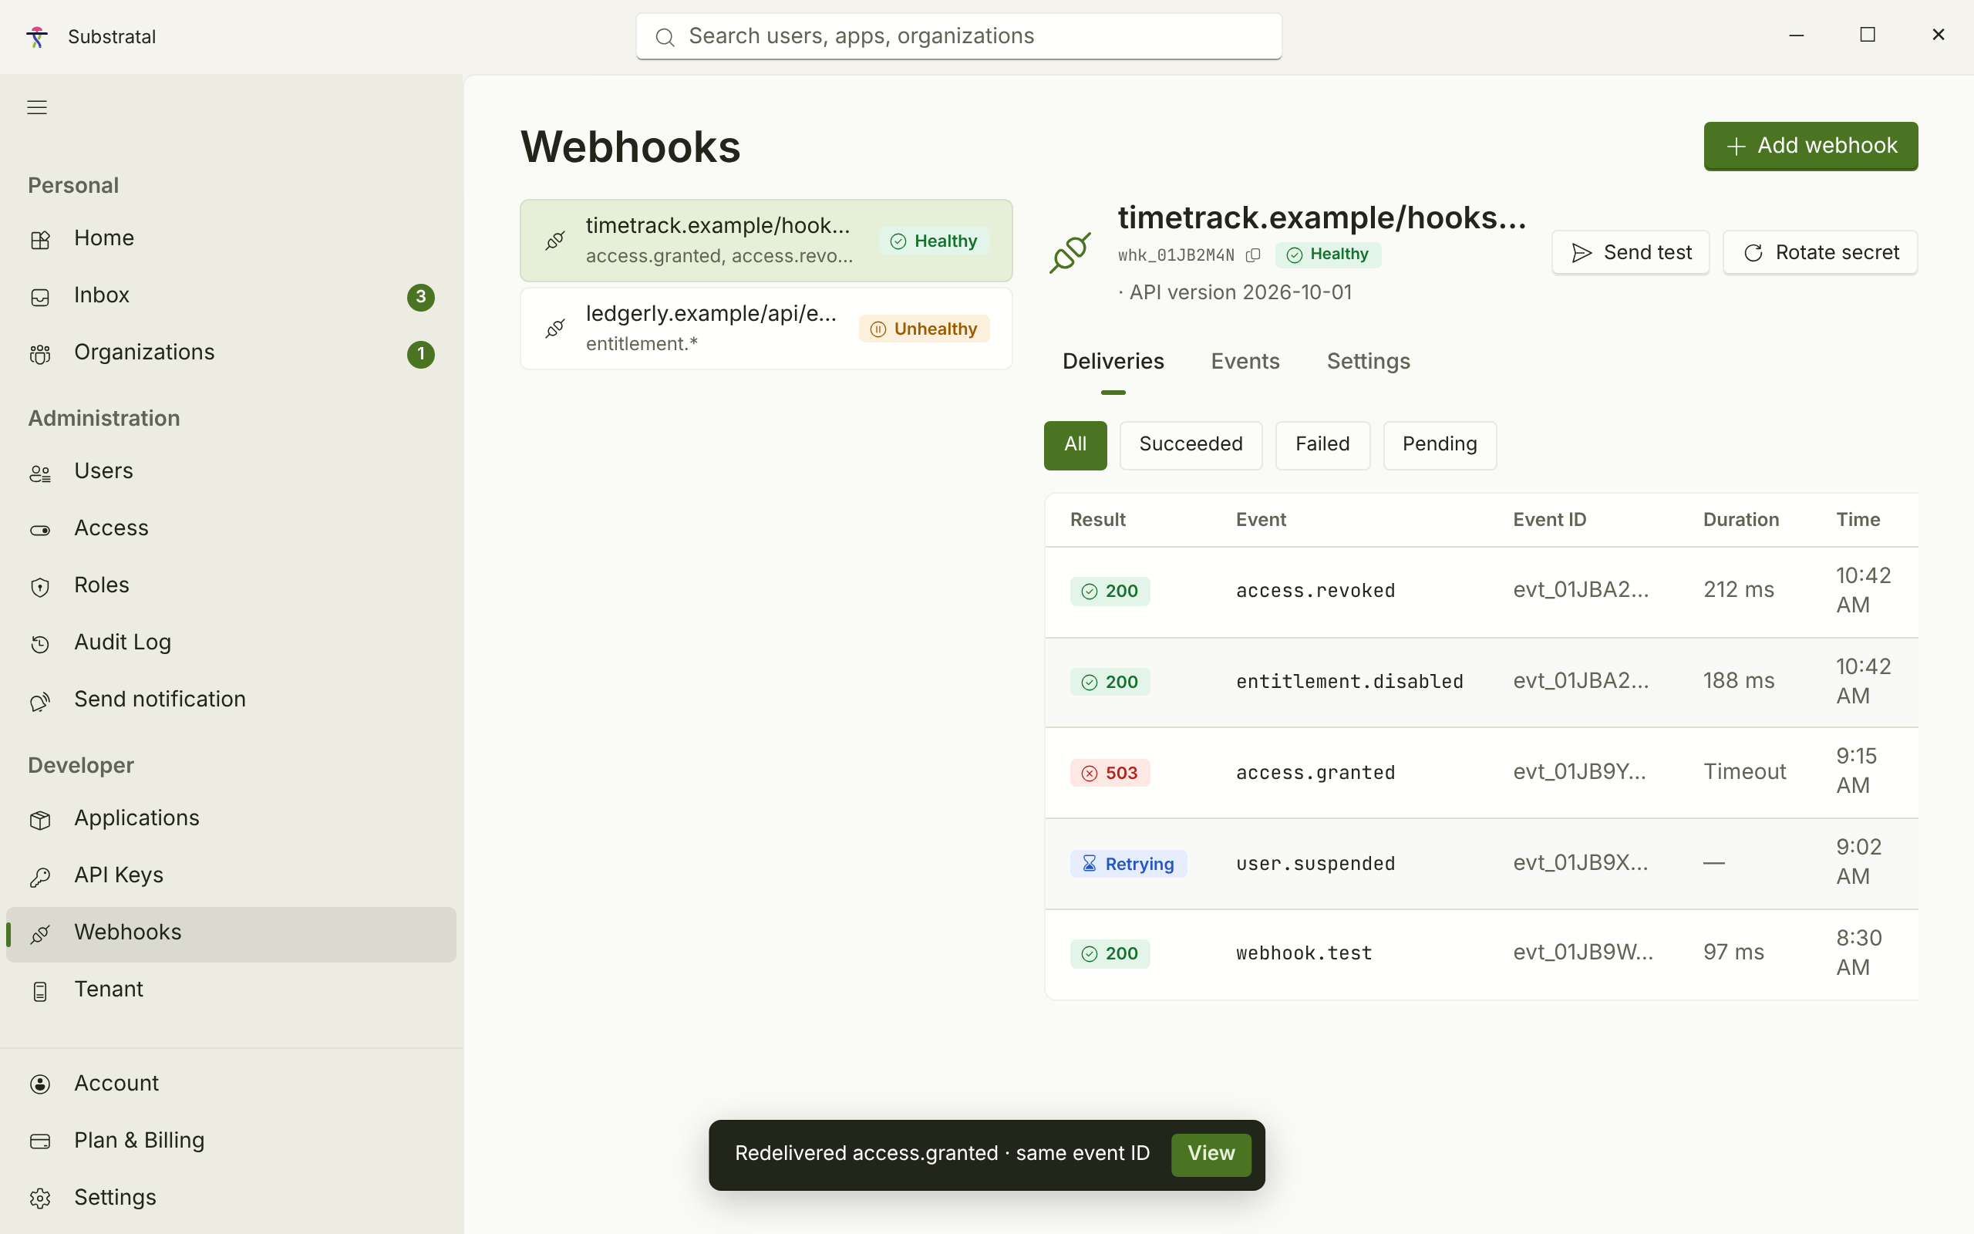
Task: Open the Audit Log
Action: pos(231,643)
